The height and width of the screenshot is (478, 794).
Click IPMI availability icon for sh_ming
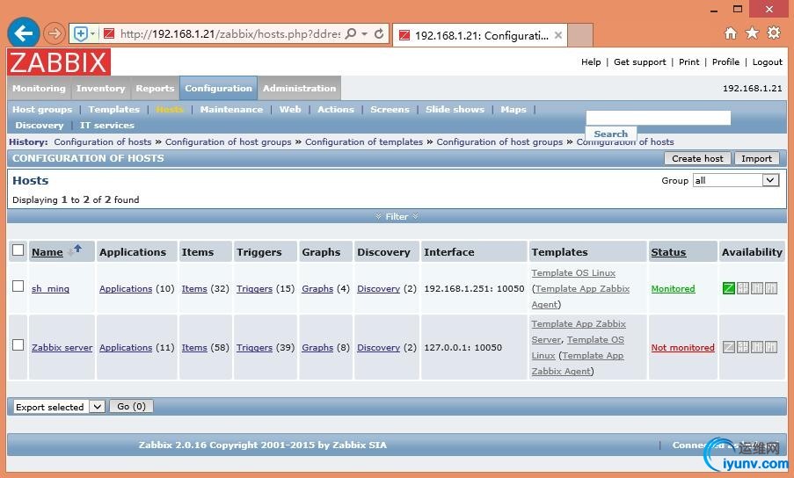tap(771, 288)
